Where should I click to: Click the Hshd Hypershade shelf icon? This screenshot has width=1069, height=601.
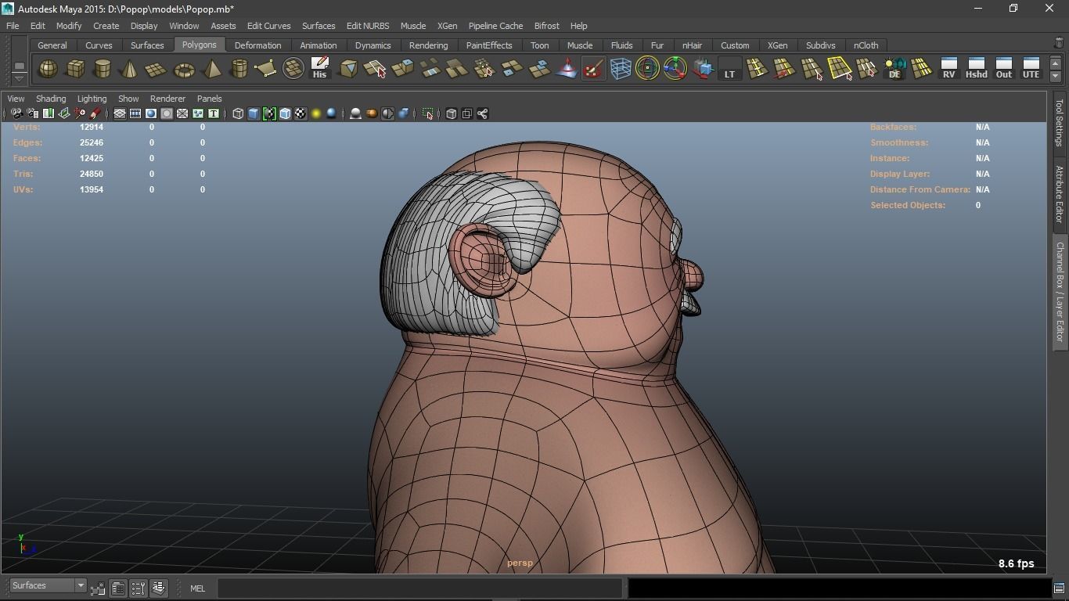point(976,68)
